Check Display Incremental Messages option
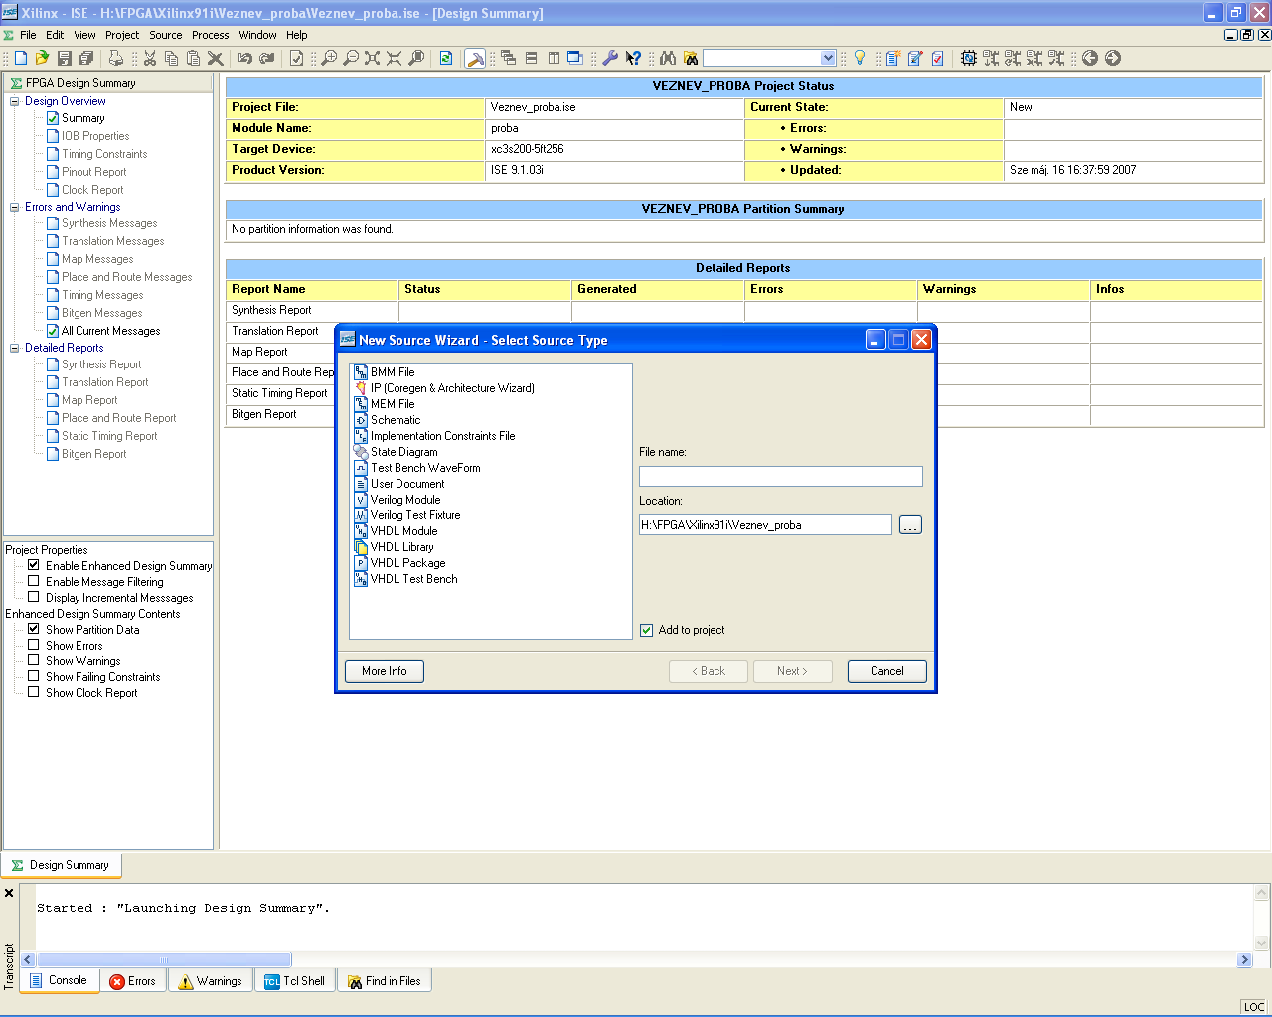 34,597
